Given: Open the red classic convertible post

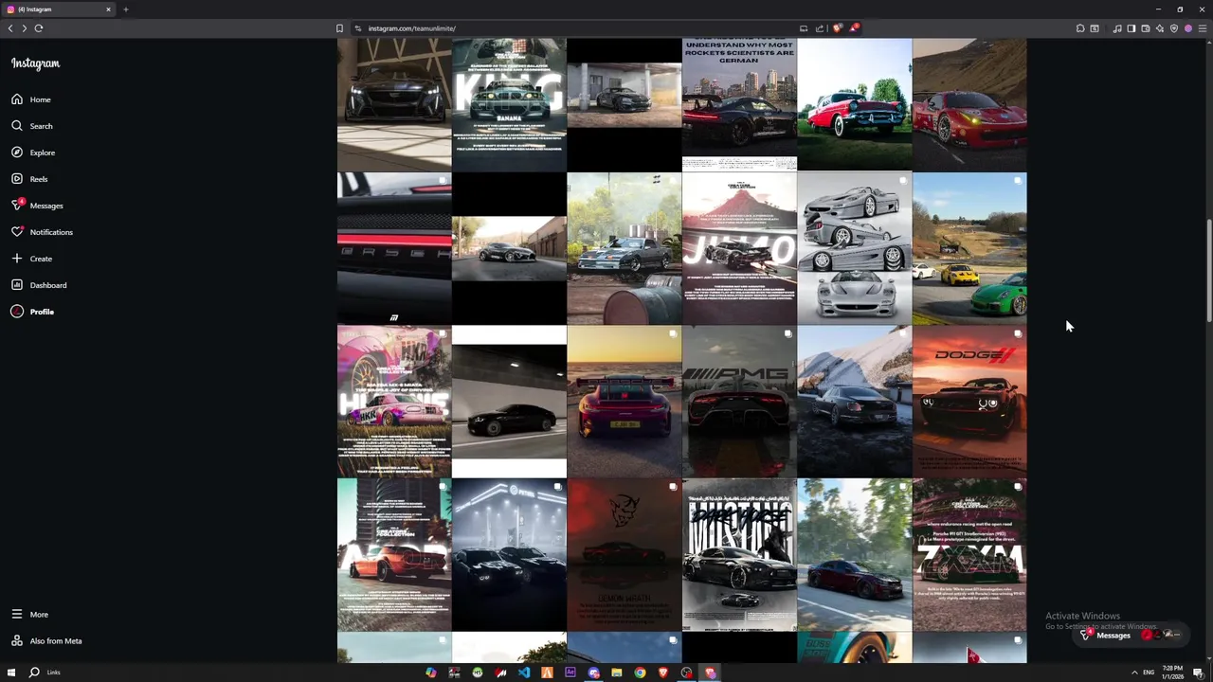Looking at the screenshot, I should tap(854, 104).
